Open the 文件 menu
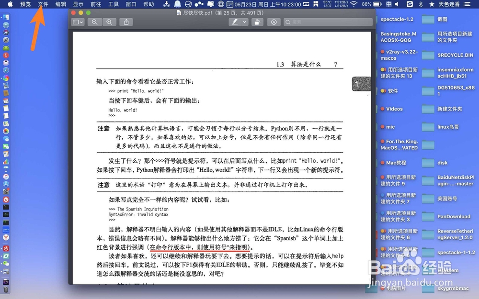Screen dimensions: 479x299 pyautogui.click(x=43, y=4)
